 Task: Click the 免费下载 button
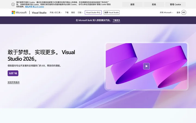point(13,73)
